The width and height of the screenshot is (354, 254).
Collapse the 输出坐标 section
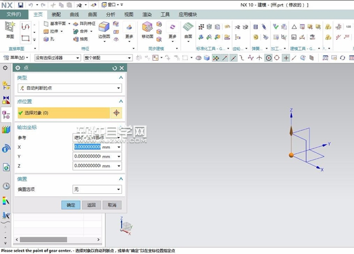point(121,127)
